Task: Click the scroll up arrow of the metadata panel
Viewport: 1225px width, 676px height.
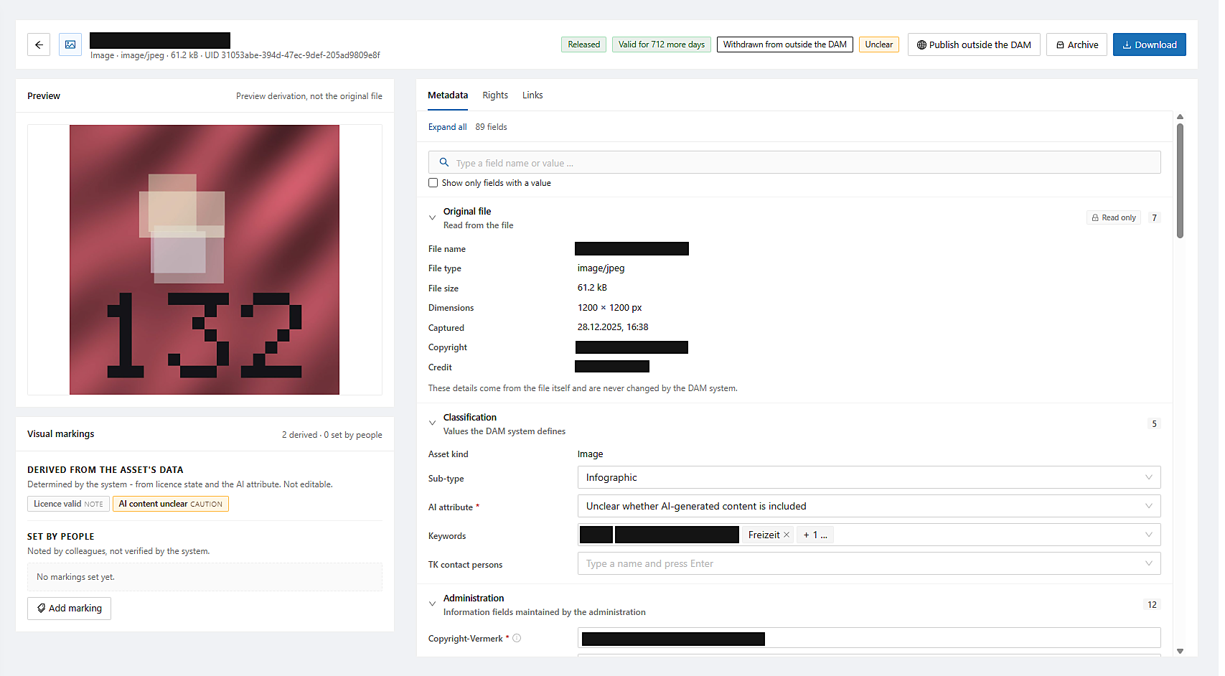Action: 1180,116
